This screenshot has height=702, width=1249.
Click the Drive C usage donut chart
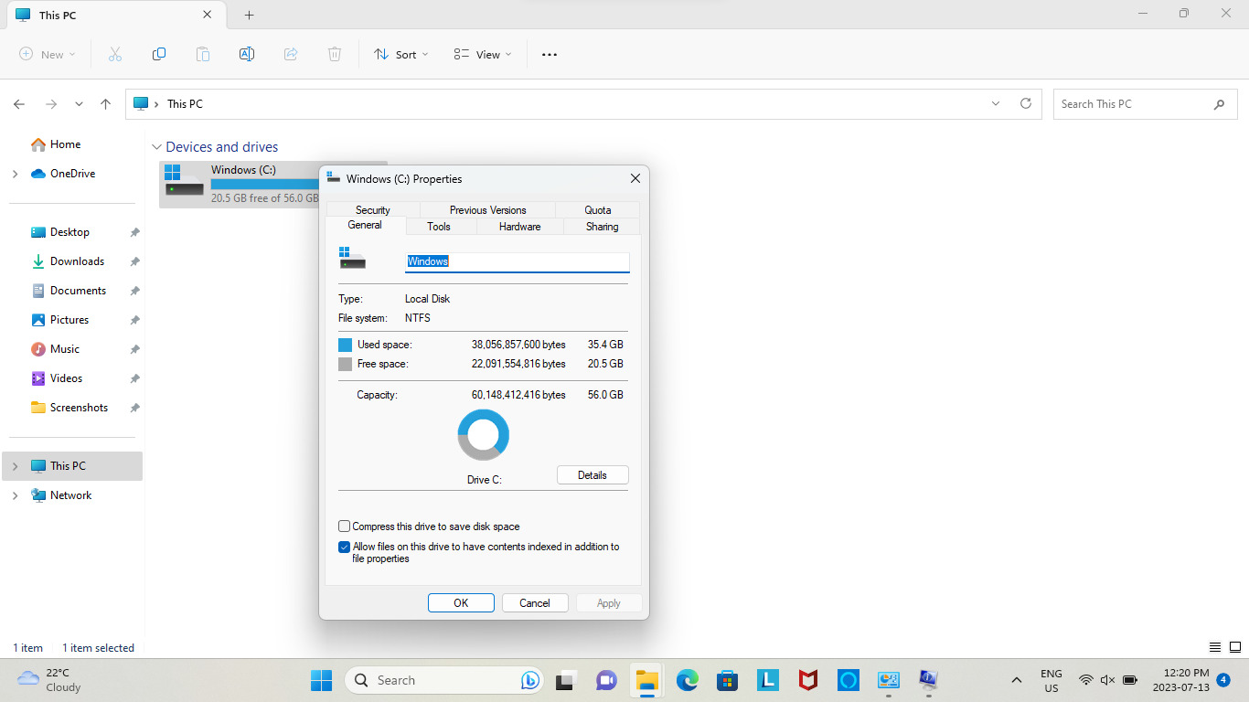coord(484,435)
